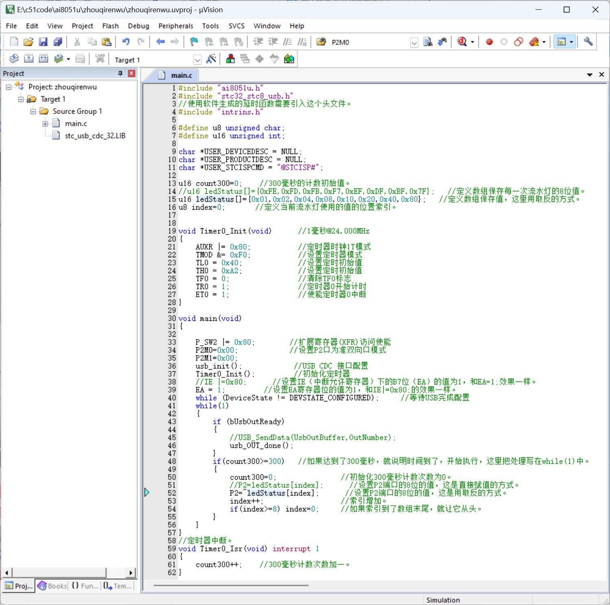
Task: Select stc_usb_cdc_32.LIB in project tree
Action: (95, 136)
